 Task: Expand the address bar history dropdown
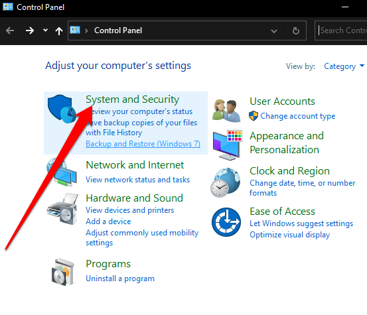point(274,31)
